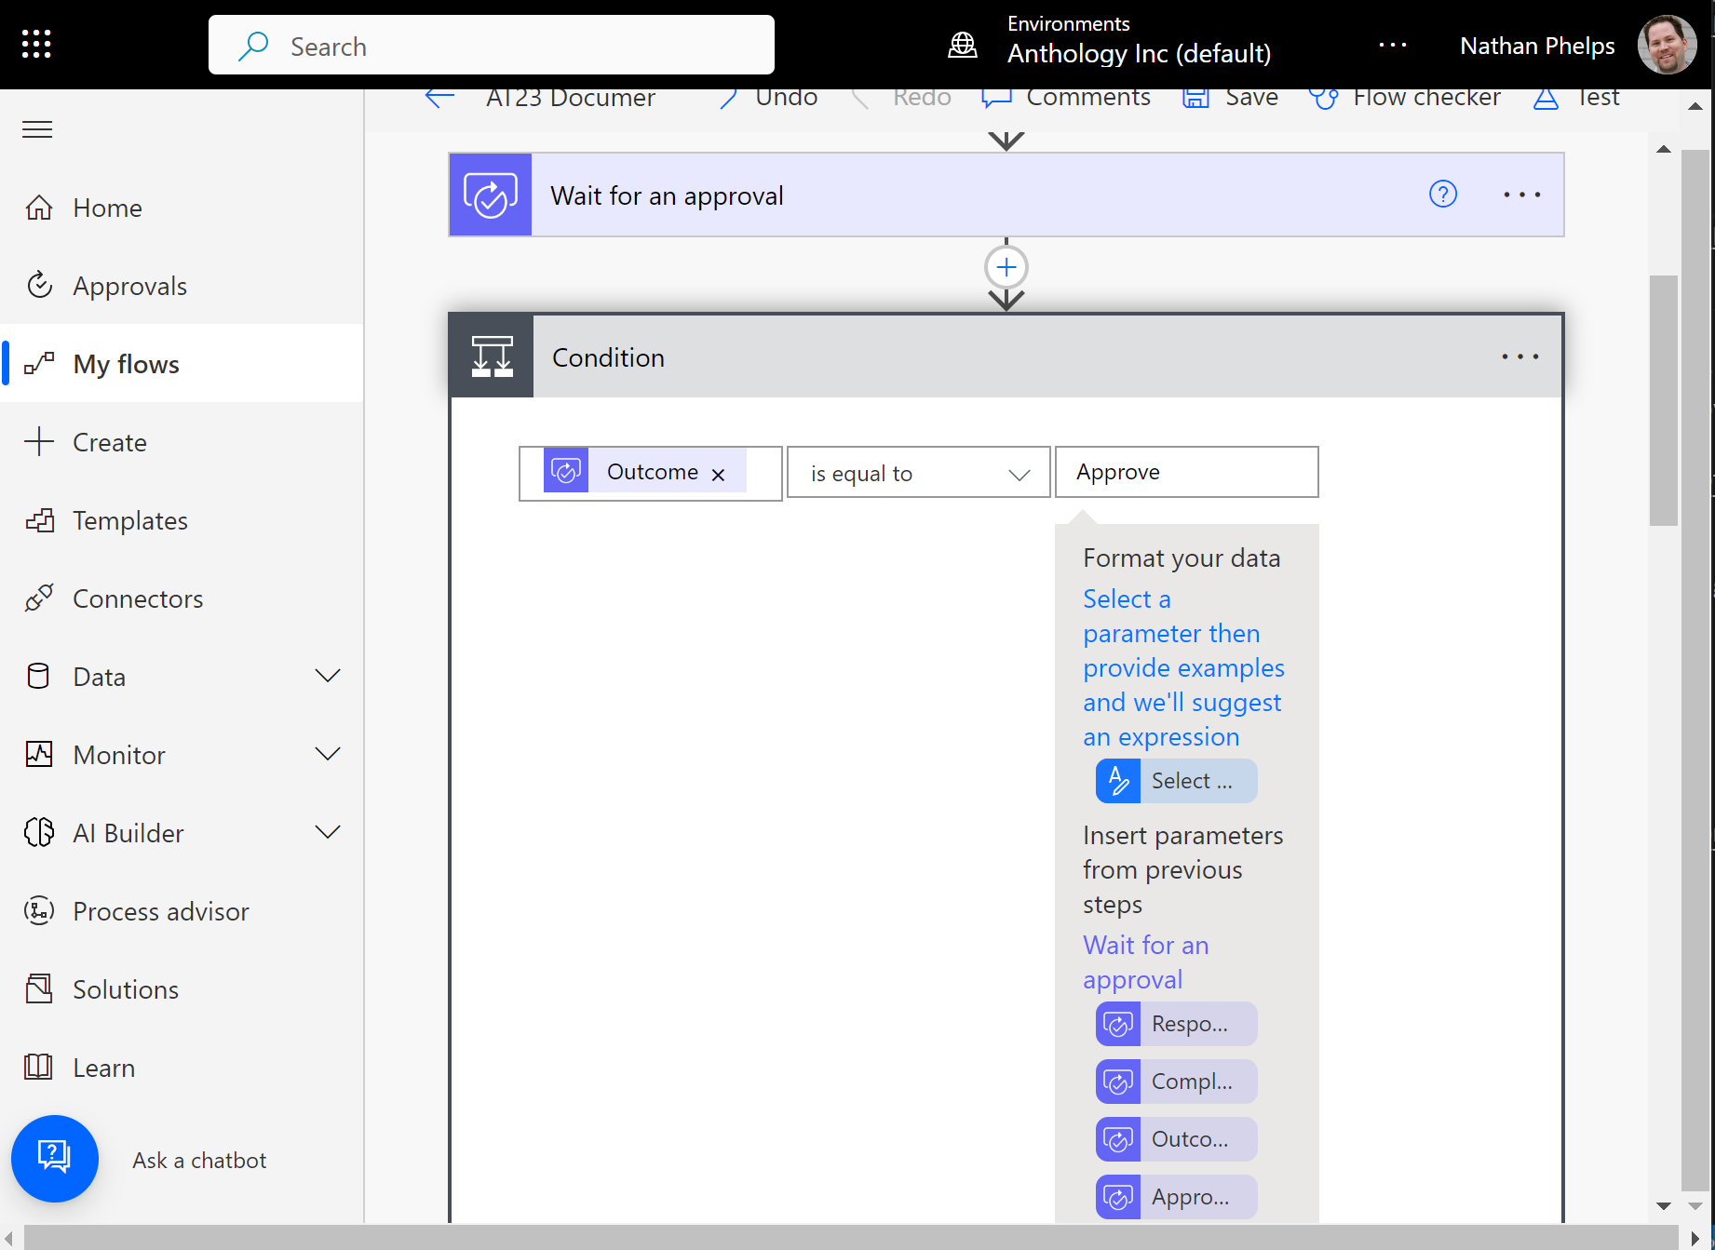Expand the Monitor section chevron

point(328,754)
